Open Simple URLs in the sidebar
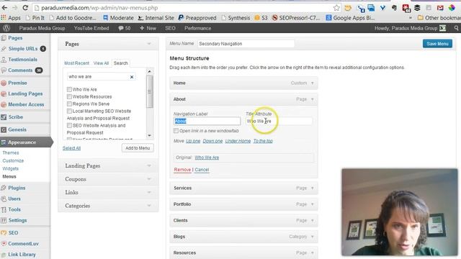The height and width of the screenshot is (259, 461). (23, 49)
